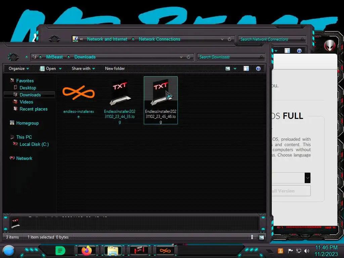The width and height of the screenshot is (344, 258).
Task: Select Desktop under Favorites
Action: [x=28, y=88]
